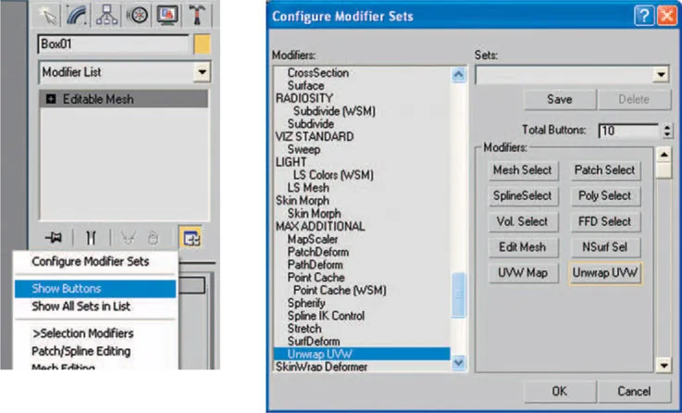The image size is (682, 413).
Task: Switch to the Modify panel tab
Action: 78,13
